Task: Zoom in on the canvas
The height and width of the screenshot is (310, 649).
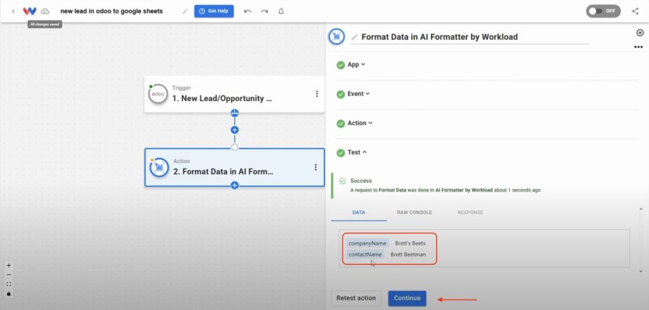Action: (9, 265)
